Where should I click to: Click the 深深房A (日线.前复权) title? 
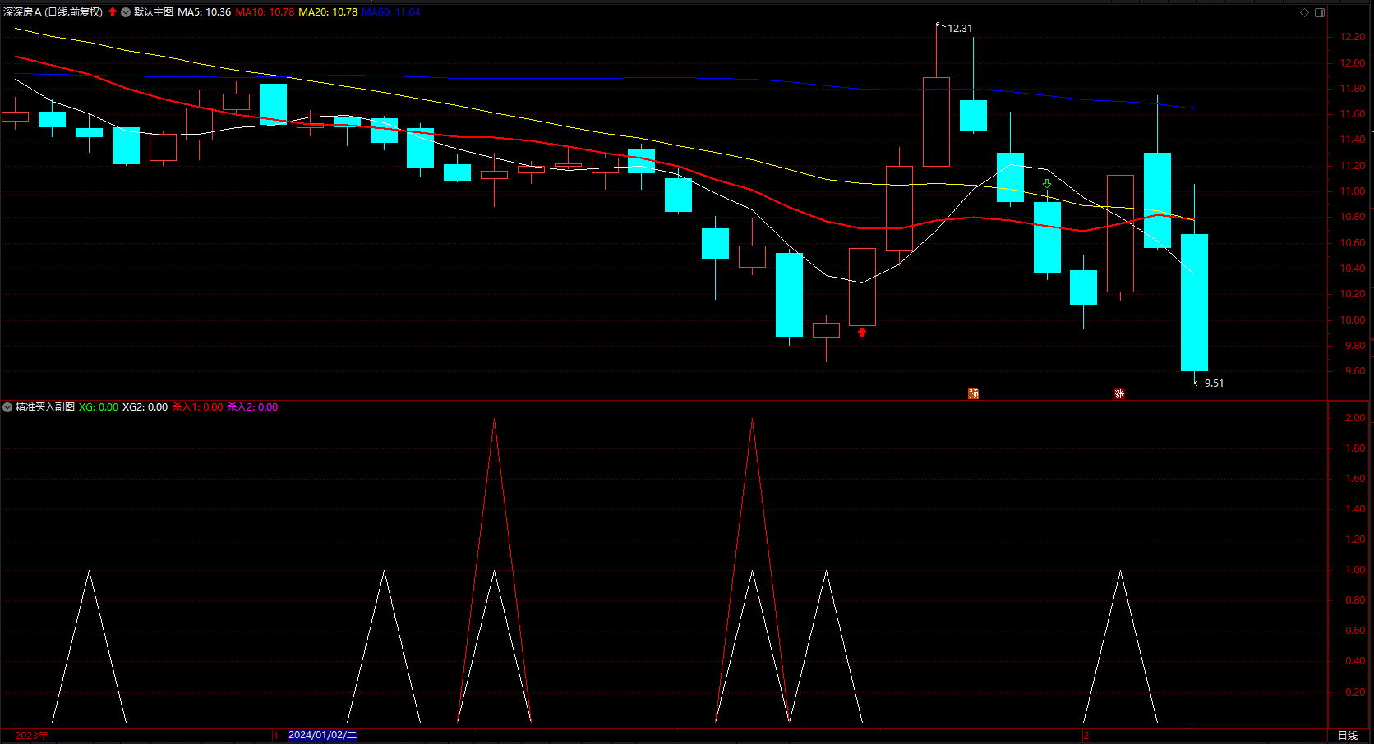click(53, 12)
